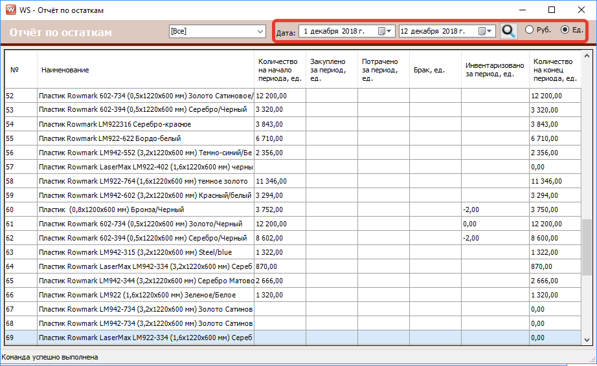This screenshot has height=366, width=597.
Task: Click status bar text Команда успешно выполнена
Action: (x=49, y=357)
